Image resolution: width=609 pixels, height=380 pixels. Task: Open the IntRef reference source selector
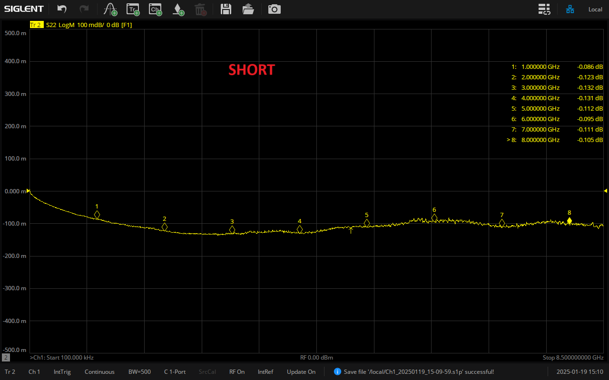pos(265,372)
